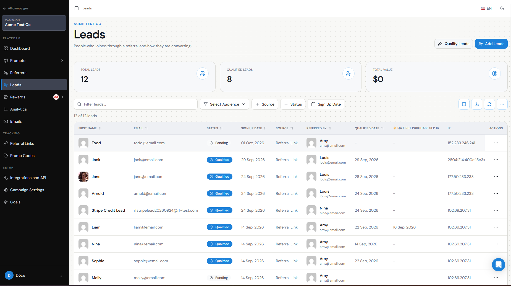This screenshot has height=286, width=511.
Task: Click the Qualify Leads button
Action: [x=454, y=44]
